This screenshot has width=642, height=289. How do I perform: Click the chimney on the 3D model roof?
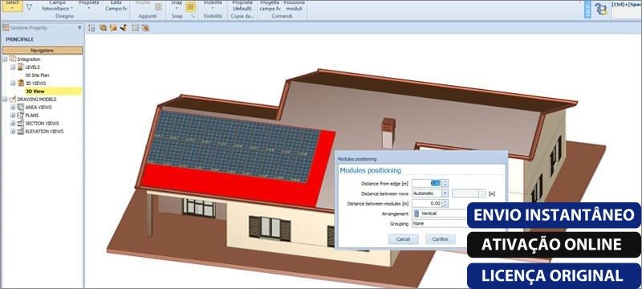point(388,132)
